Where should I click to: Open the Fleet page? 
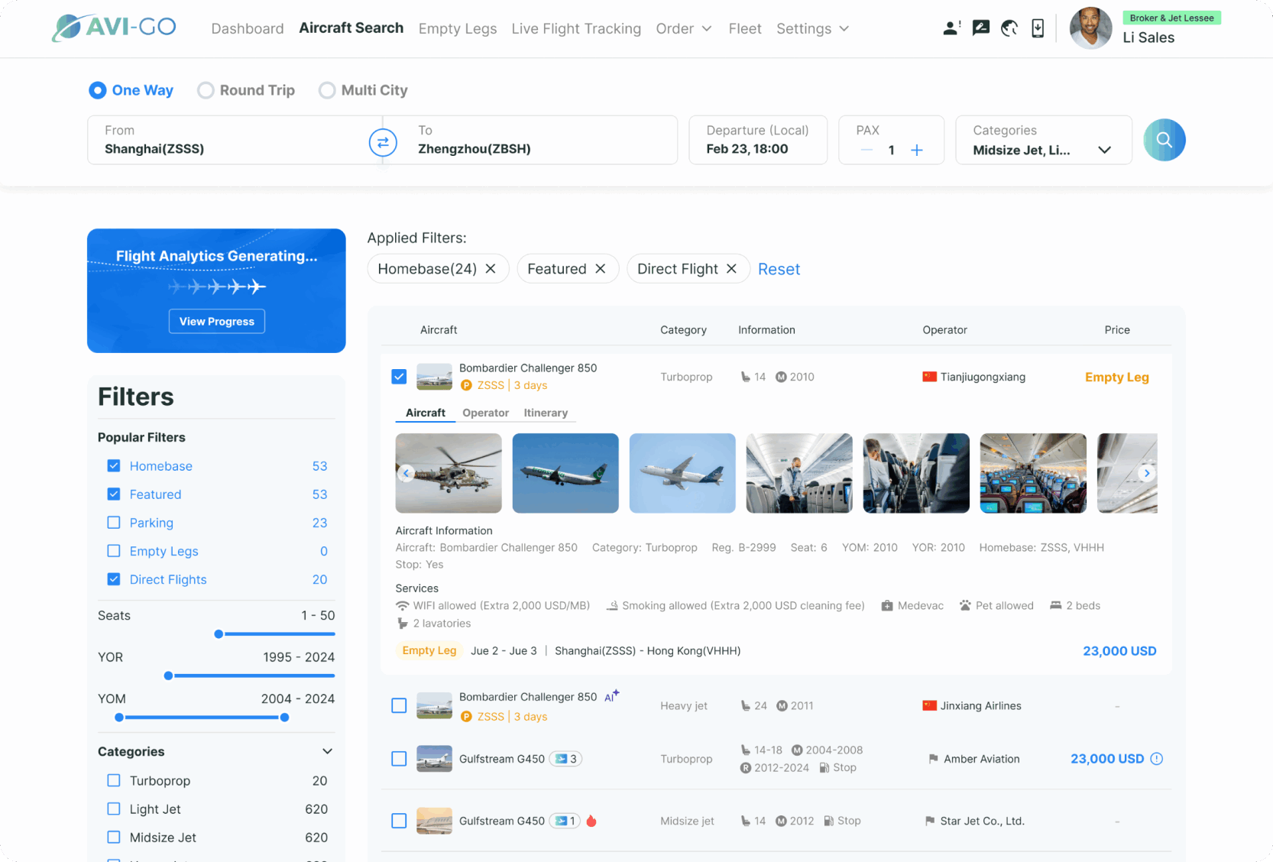745,28
